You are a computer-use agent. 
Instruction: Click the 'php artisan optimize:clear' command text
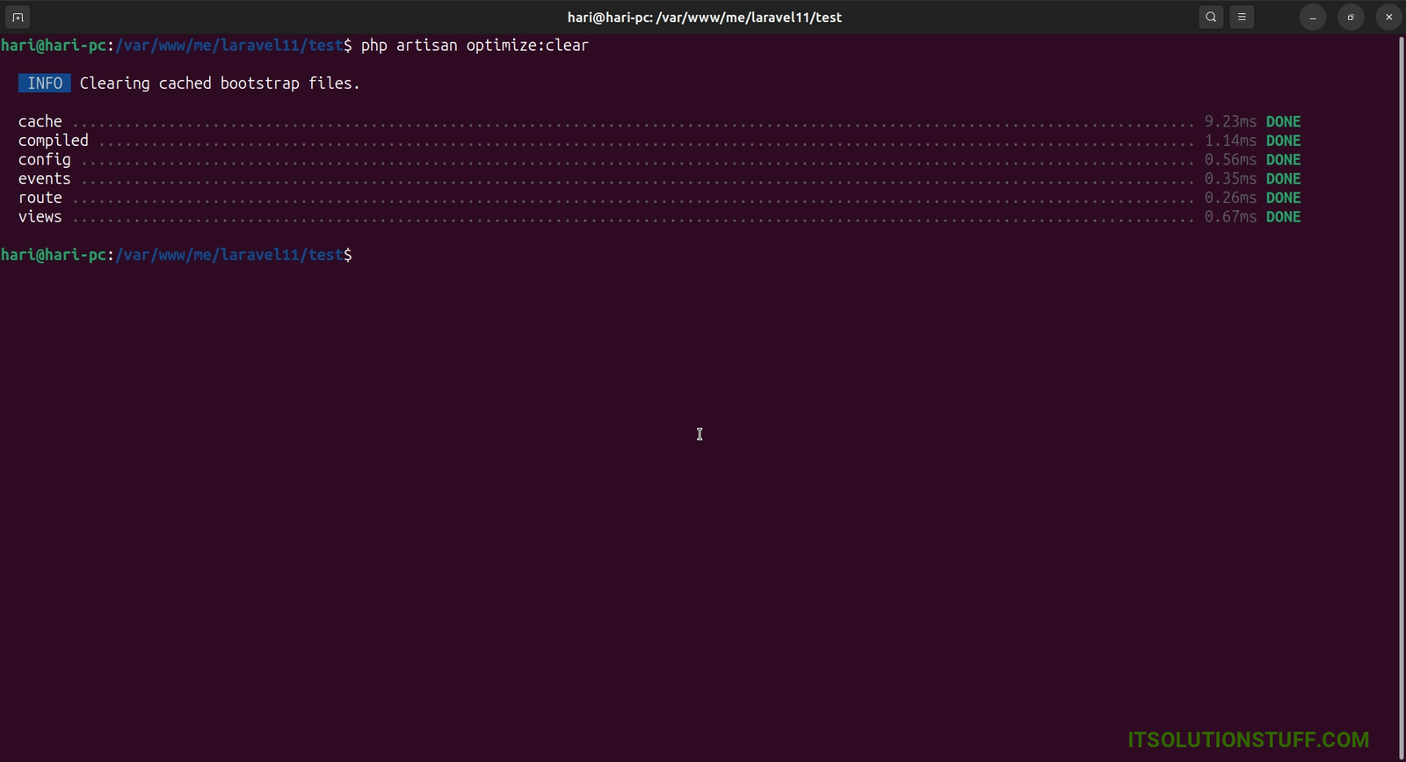click(475, 46)
